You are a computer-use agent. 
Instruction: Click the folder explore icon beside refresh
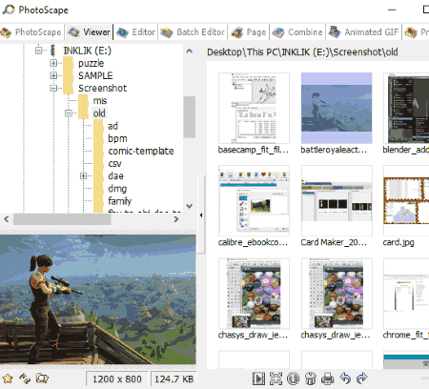point(42,379)
